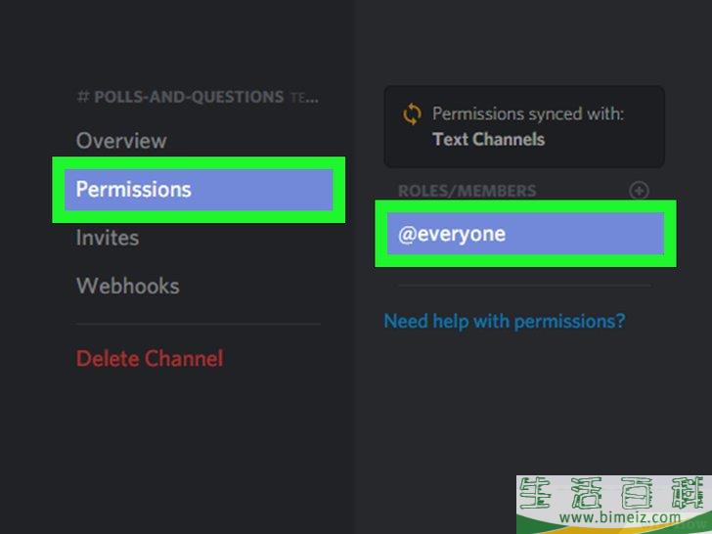Open the Overview settings section
Image resolution: width=712 pixels, height=534 pixels.
tap(121, 141)
